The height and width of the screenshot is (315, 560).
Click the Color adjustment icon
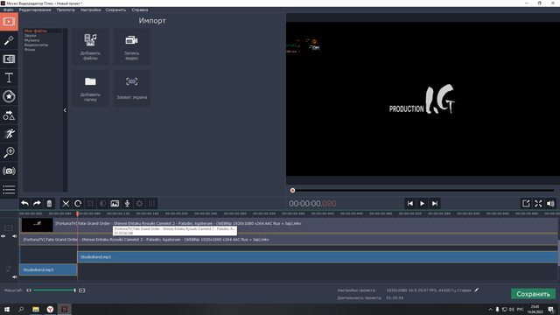pos(102,204)
